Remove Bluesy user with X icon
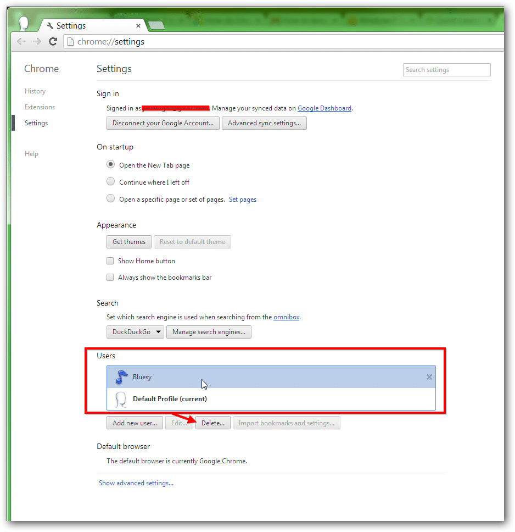The height and width of the screenshot is (532, 515). [x=429, y=377]
